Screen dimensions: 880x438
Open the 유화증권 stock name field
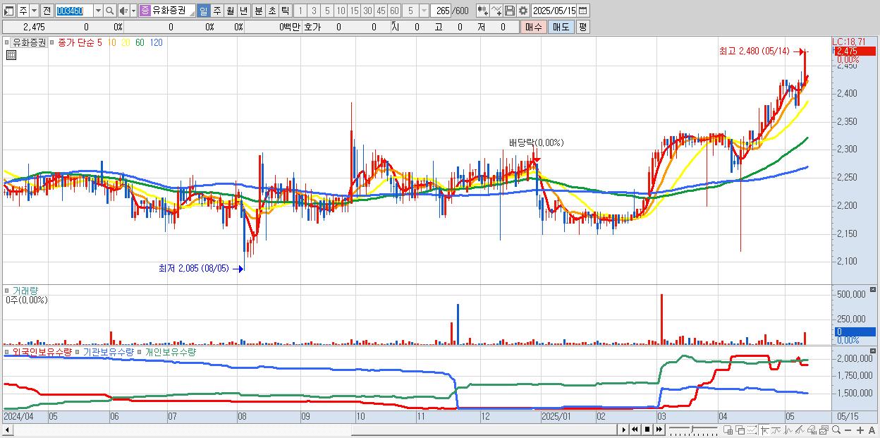pyautogui.click(x=172, y=11)
